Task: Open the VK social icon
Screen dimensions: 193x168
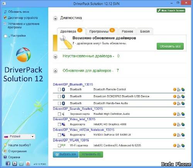Action: pyautogui.click(x=15, y=163)
